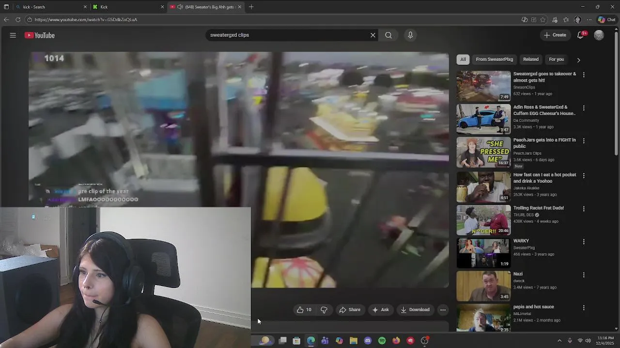Open the OBS icon in the taskbar
Image resolution: width=620 pixels, height=348 pixels.
pyautogui.click(x=425, y=341)
